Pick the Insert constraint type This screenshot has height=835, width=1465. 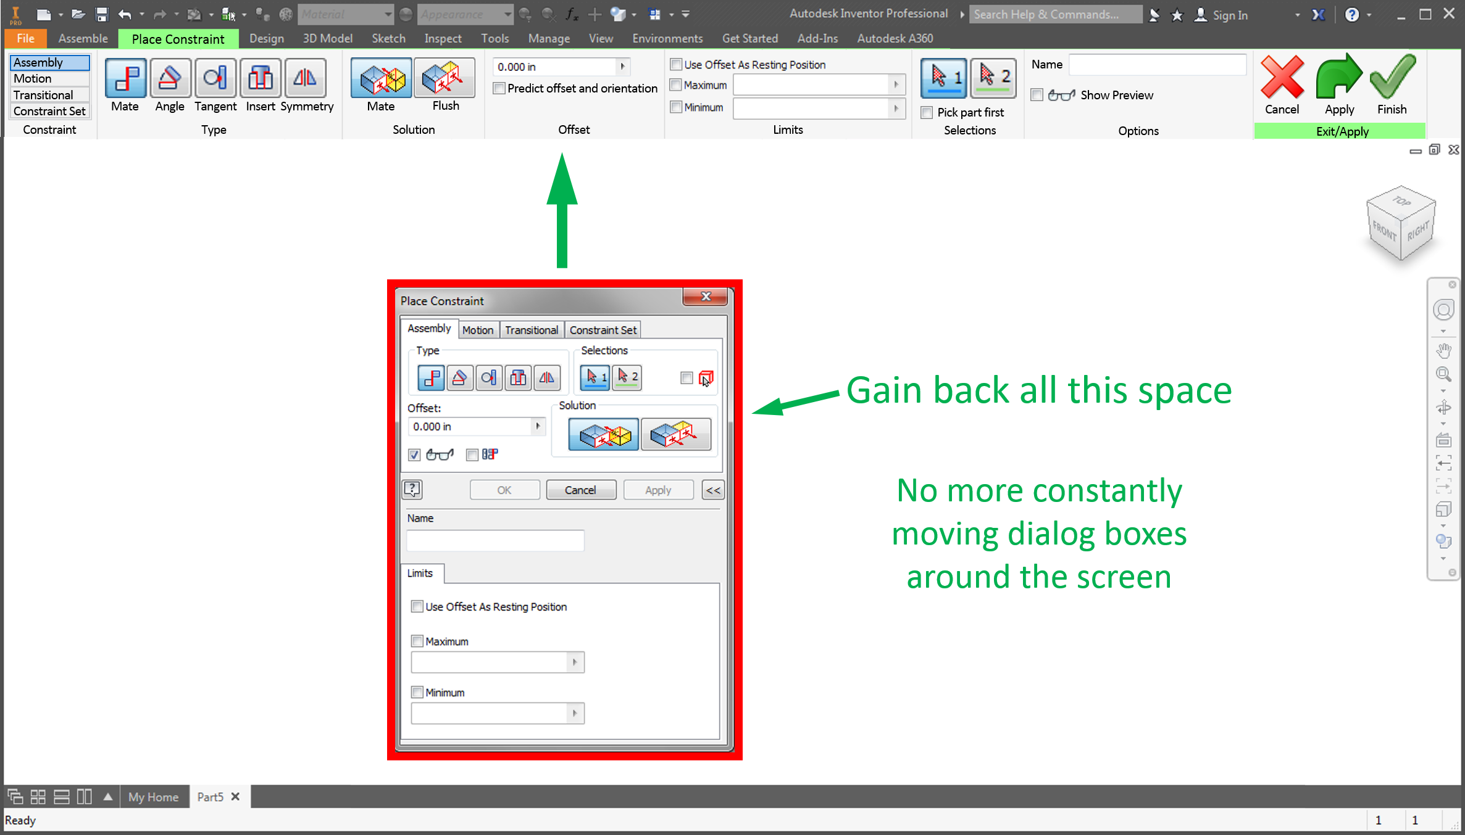click(x=260, y=78)
